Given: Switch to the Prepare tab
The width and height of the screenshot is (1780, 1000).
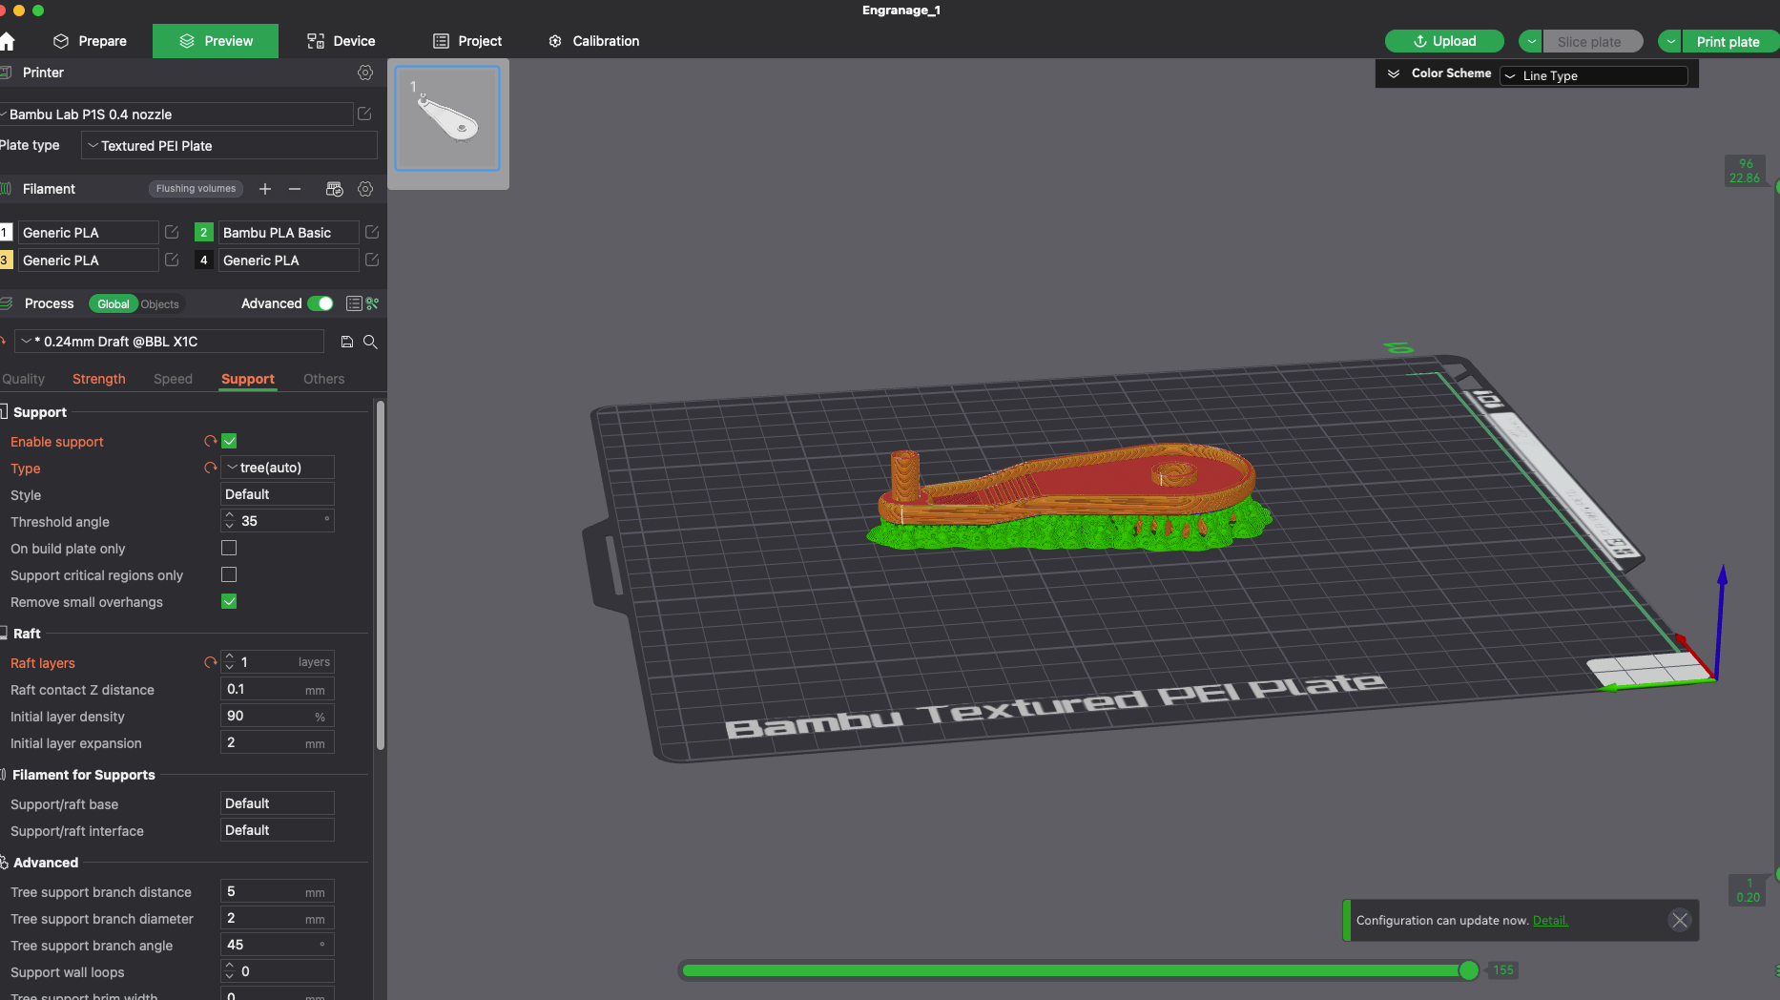Looking at the screenshot, I should (x=90, y=41).
